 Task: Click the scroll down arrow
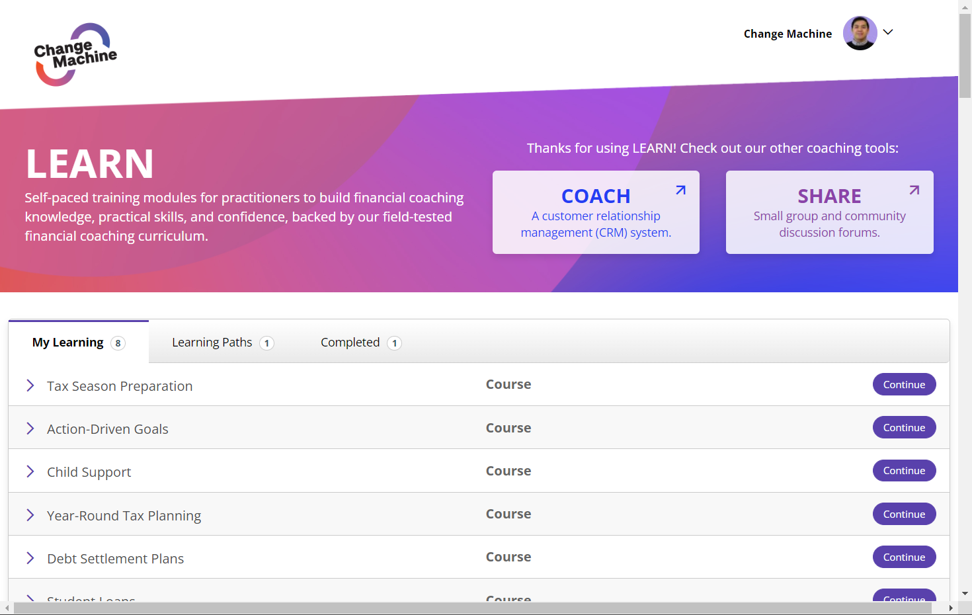[x=965, y=594]
